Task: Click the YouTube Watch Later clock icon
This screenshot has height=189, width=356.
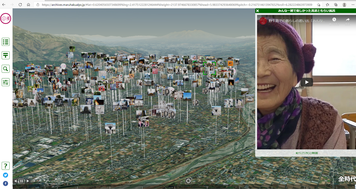Action: (334, 20)
